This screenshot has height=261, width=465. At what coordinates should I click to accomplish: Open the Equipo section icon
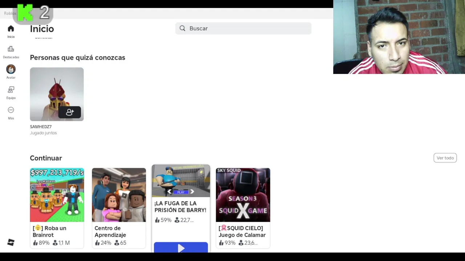point(11,90)
